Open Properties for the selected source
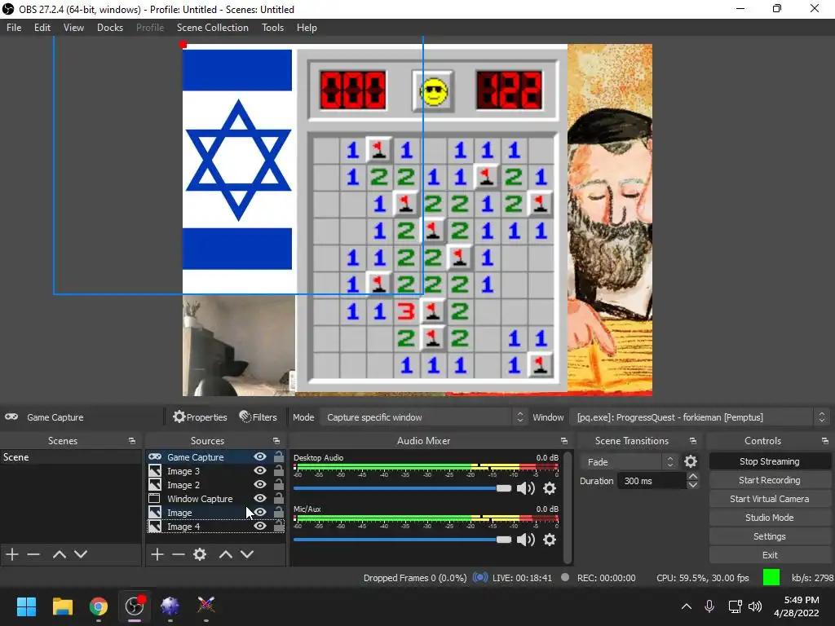 pyautogui.click(x=200, y=417)
